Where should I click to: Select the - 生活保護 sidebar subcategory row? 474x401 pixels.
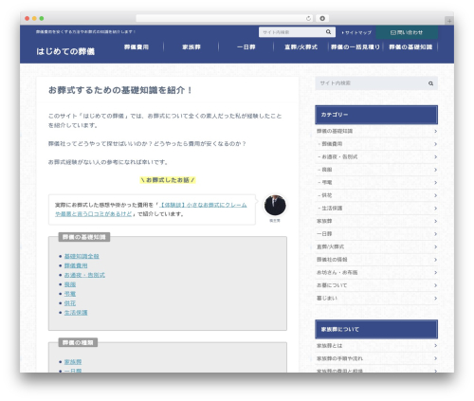pyautogui.click(x=376, y=209)
